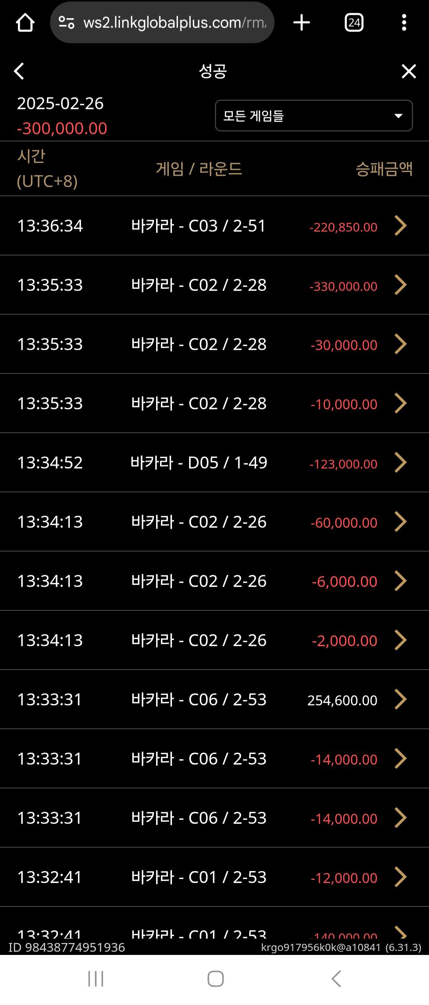The width and height of the screenshot is (429, 1005).
Task: Open a new browser tab
Action: click(301, 23)
